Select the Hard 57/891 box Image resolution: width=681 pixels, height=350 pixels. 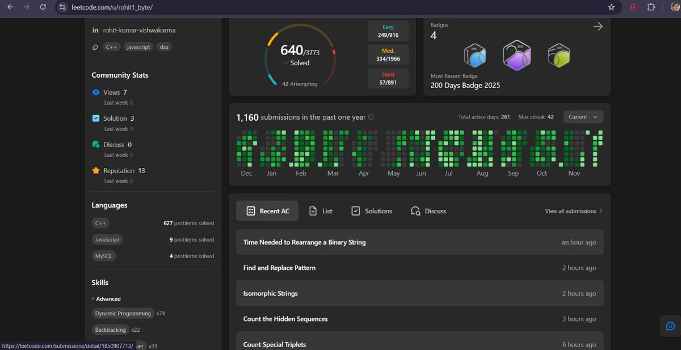point(388,79)
